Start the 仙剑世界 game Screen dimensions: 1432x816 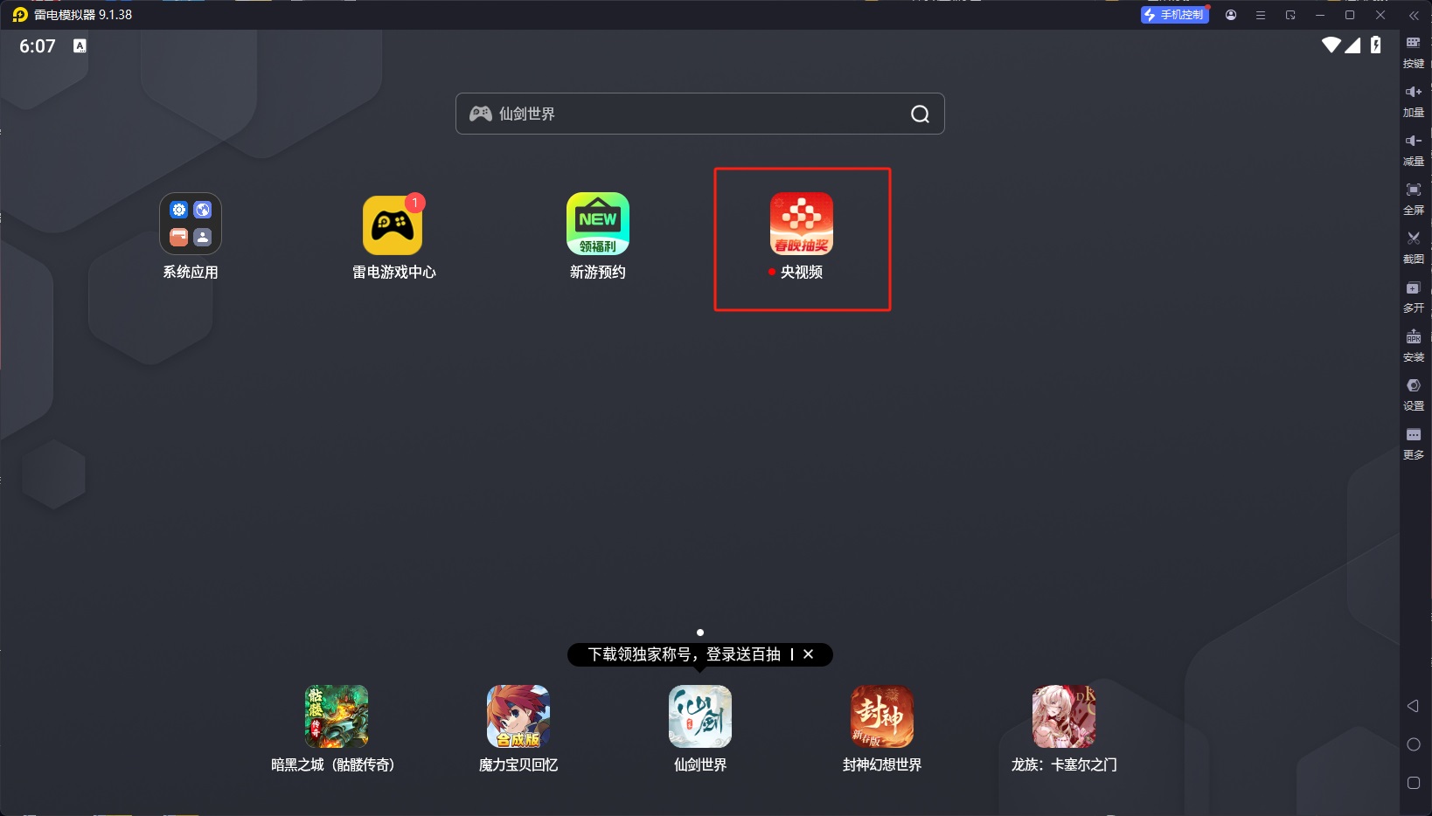tap(699, 716)
